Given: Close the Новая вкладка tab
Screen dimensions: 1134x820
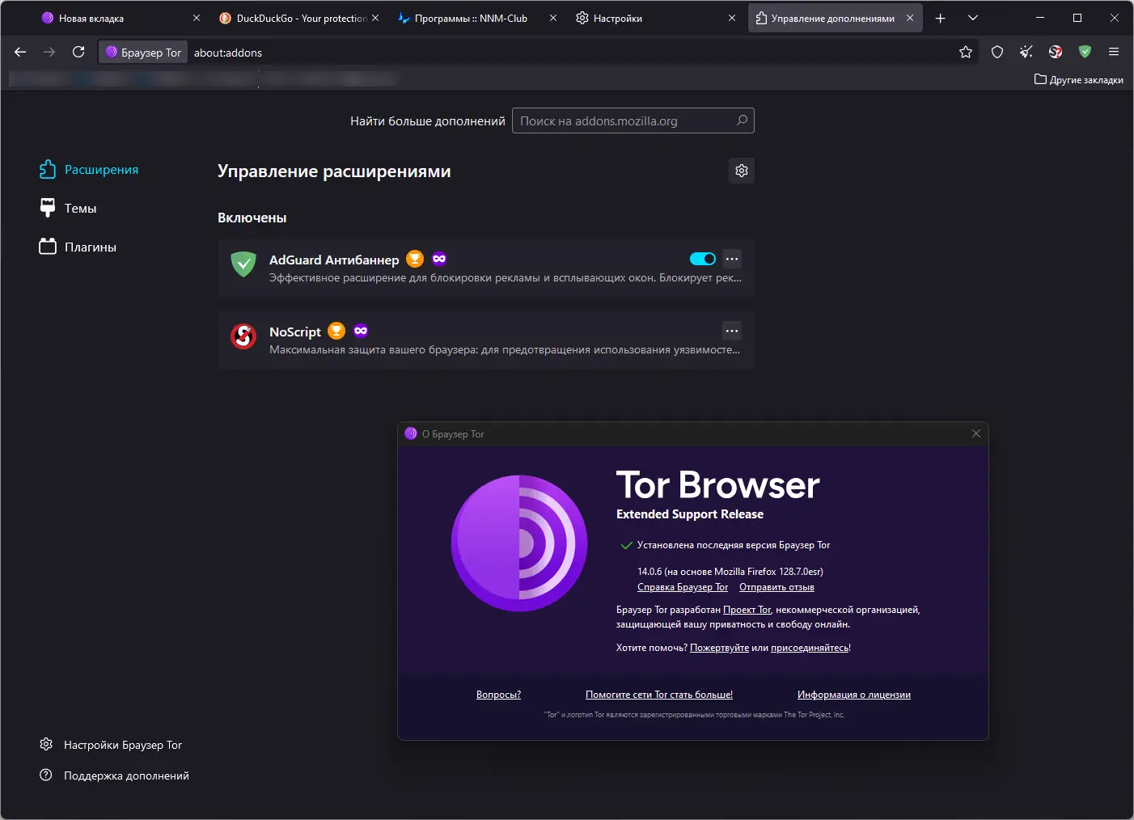Looking at the screenshot, I should click(197, 18).
